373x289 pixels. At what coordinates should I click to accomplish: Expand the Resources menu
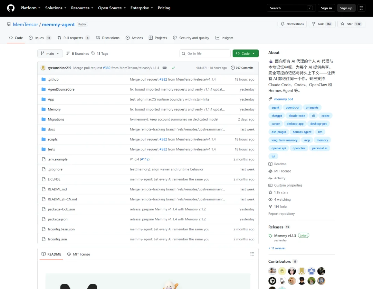(x=82, y=8)
